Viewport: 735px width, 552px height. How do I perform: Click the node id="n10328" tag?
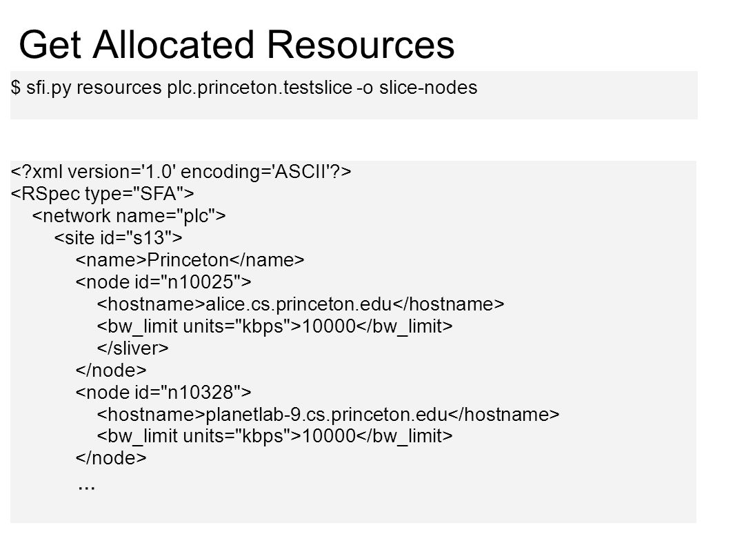(x=163, y=392)
